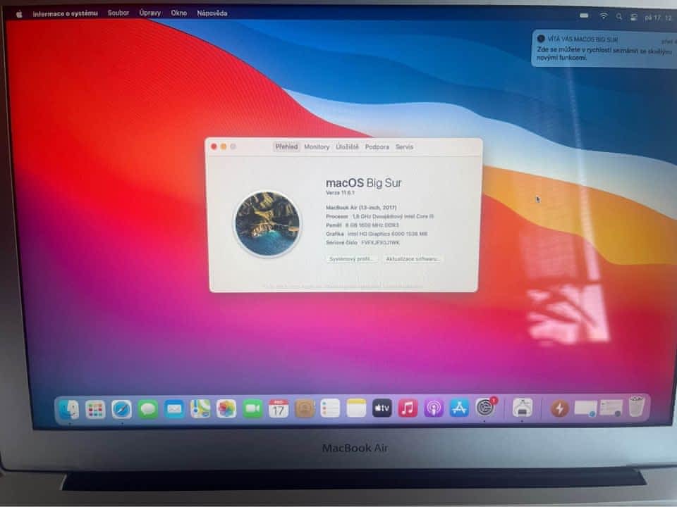Open Photos from the dock
The image size is (677, 507).
[226, 408]
